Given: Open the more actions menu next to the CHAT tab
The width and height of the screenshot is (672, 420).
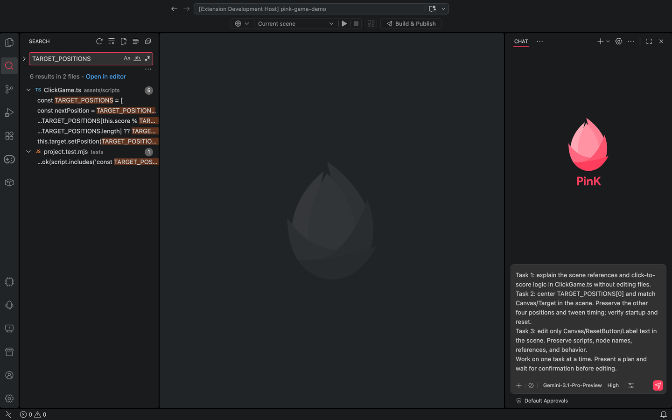Looking at the screenshot, I should click(540, 42).
